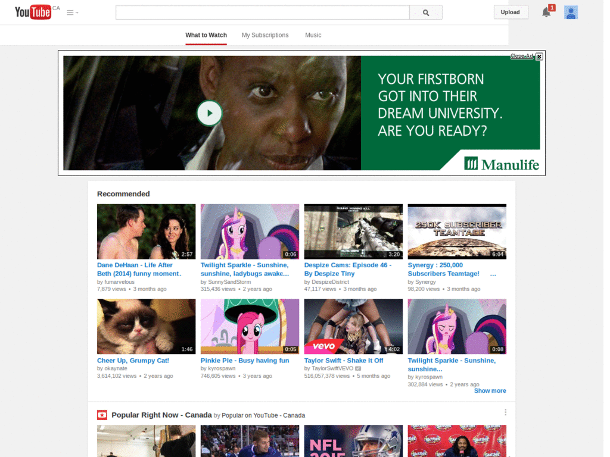Open Taylor Swift Shake It Off thumbnail

click(353, 327)
